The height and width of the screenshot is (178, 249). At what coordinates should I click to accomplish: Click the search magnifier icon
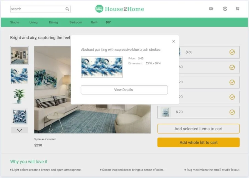pyautogui.click(x=67, y=9)
